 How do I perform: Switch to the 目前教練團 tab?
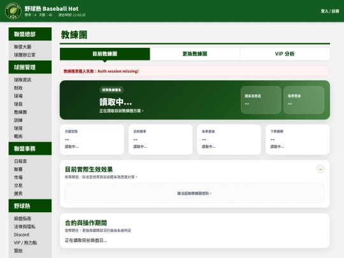click(x=105, y=54)
